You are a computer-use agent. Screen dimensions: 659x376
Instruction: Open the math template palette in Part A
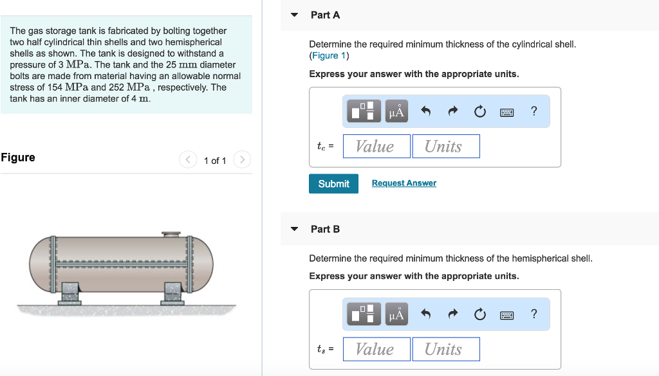point(364,111)
